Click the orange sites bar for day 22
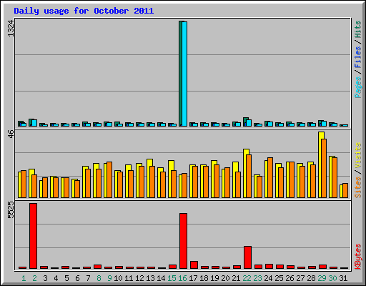366x286 pixels. point(249,176)
